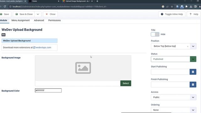Toggle the browser side panel icon
The image size is (201, 113).
click(195, 7)
